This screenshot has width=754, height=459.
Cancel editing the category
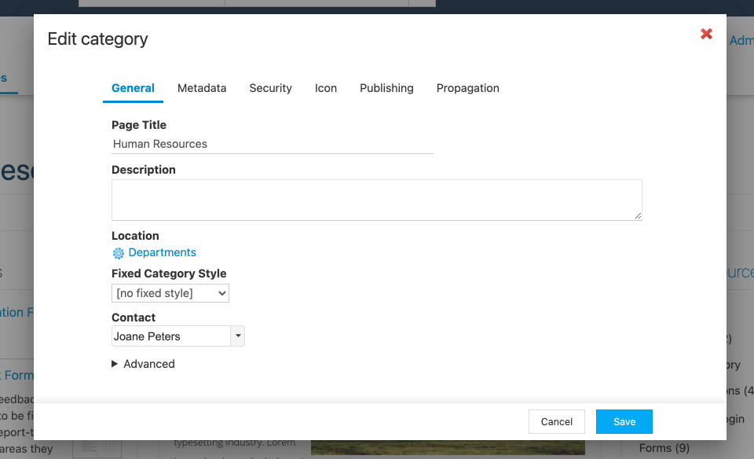coord(557,421)
